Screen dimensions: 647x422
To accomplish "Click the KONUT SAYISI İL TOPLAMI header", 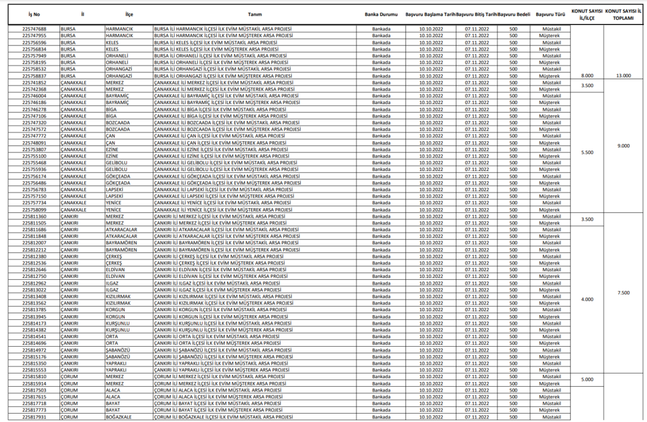I will tap(623, 14).
